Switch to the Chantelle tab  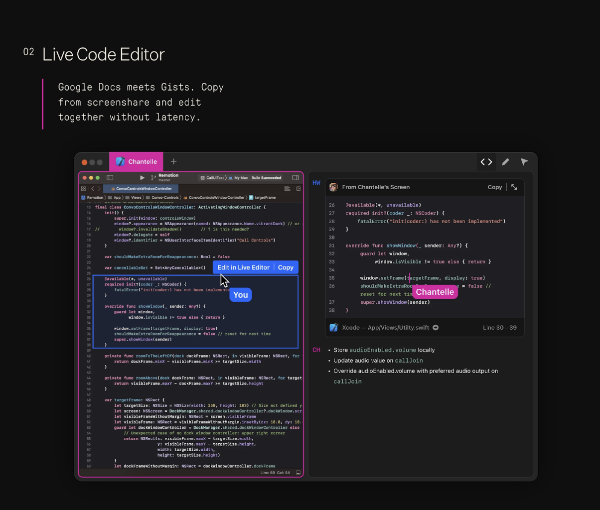pyautogui.click(x=136, y=161)
